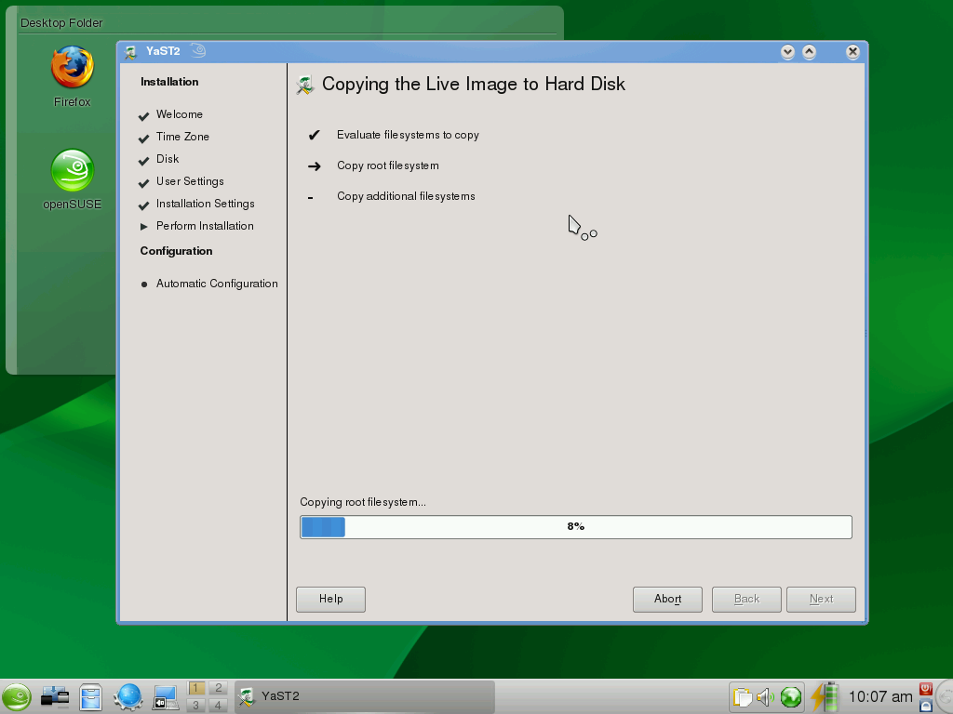Click the charging battery icon in tray
Image resolution: width=953 pixels, height=714 pixels.
point(825,697)
